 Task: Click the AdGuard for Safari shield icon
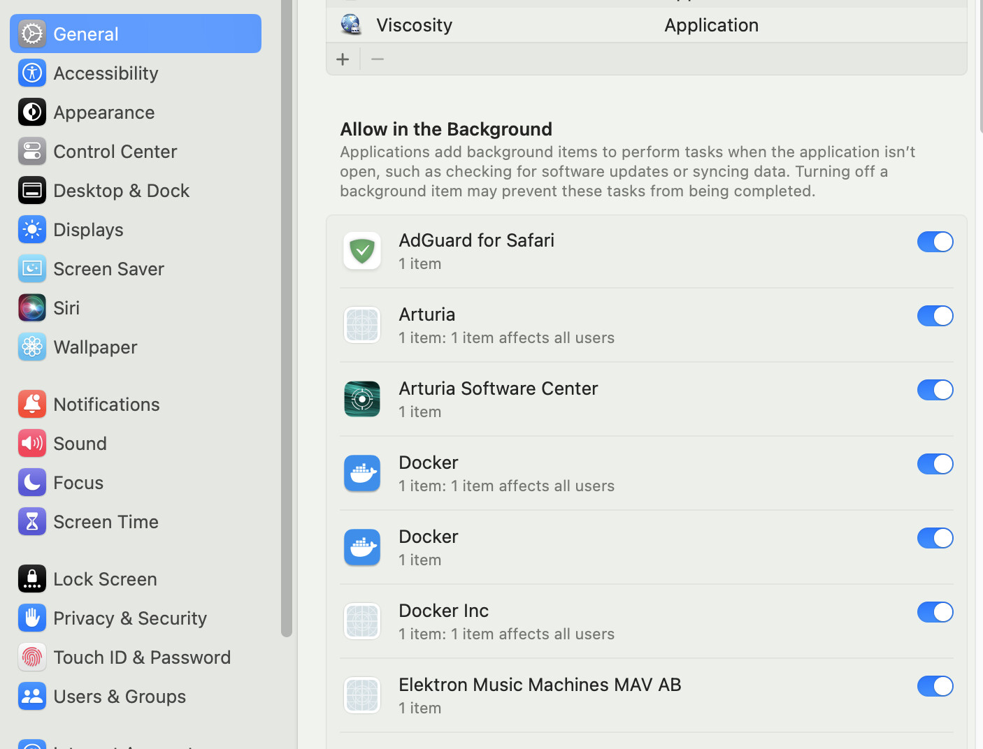[x=362, y=251]
